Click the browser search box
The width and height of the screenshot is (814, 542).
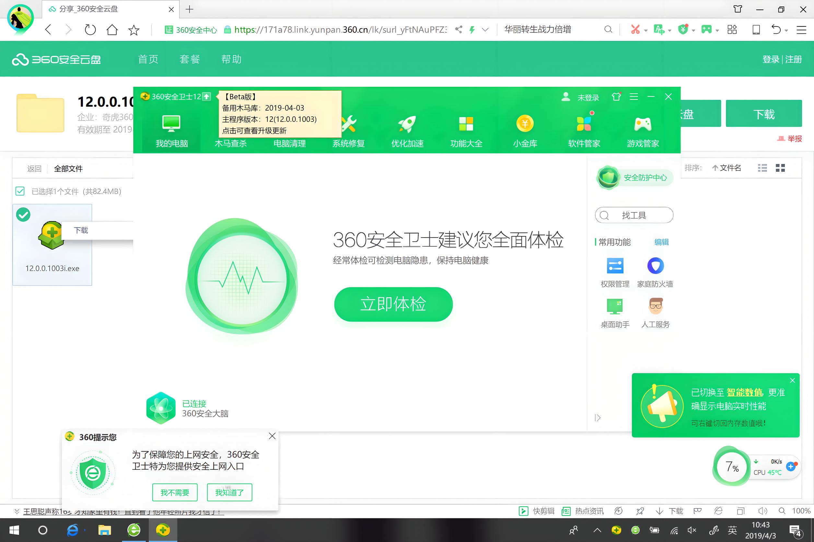(553, 30)
